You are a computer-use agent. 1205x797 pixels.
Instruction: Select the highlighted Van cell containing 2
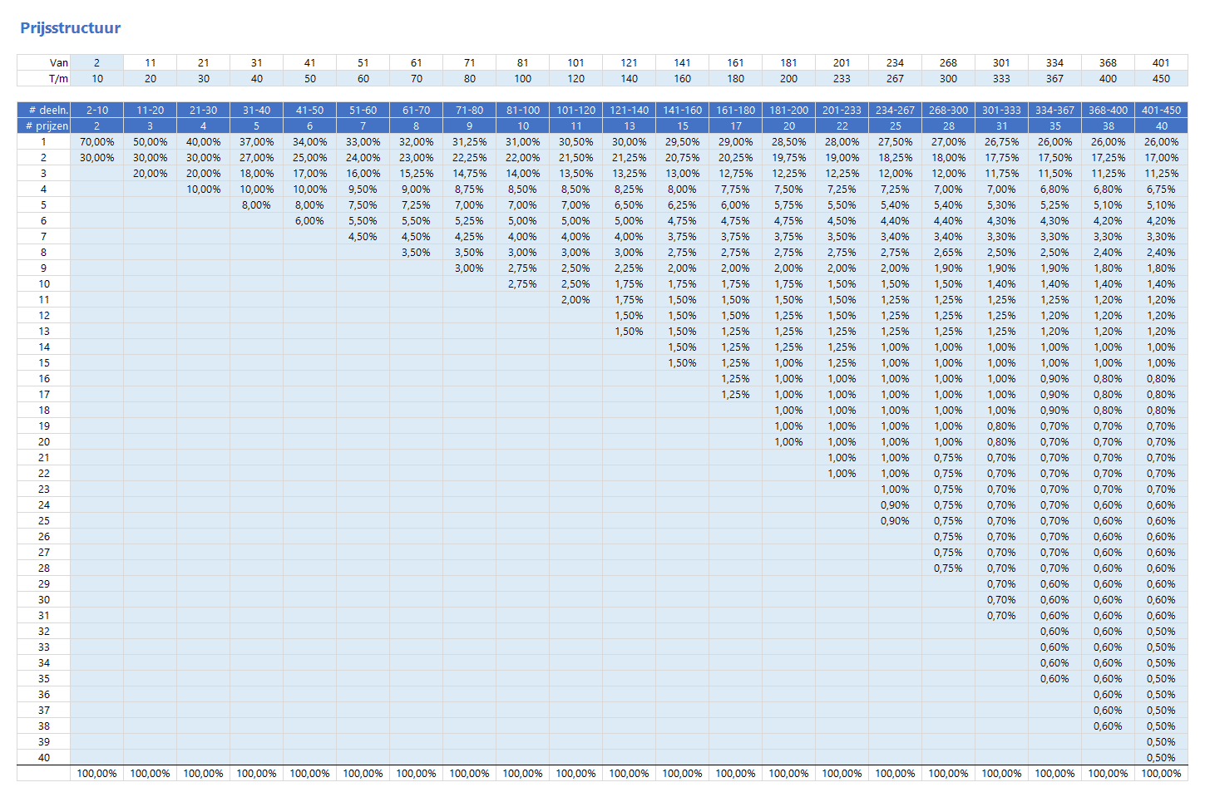(96, 62)
